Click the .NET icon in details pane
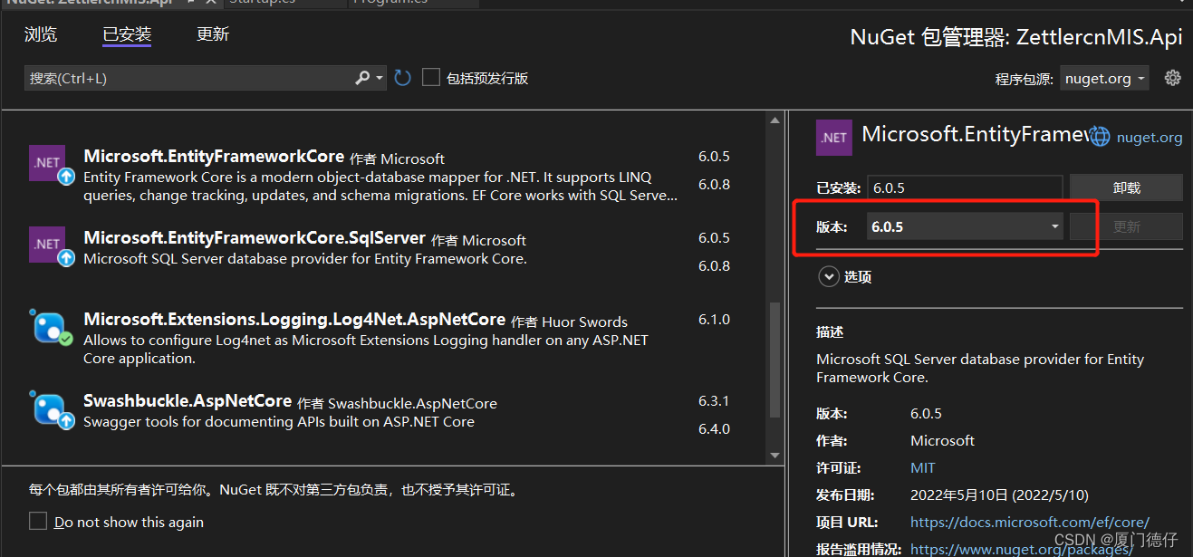This screenshot has width=1193, height=557. pyautogui.click(x=834, y=138)
